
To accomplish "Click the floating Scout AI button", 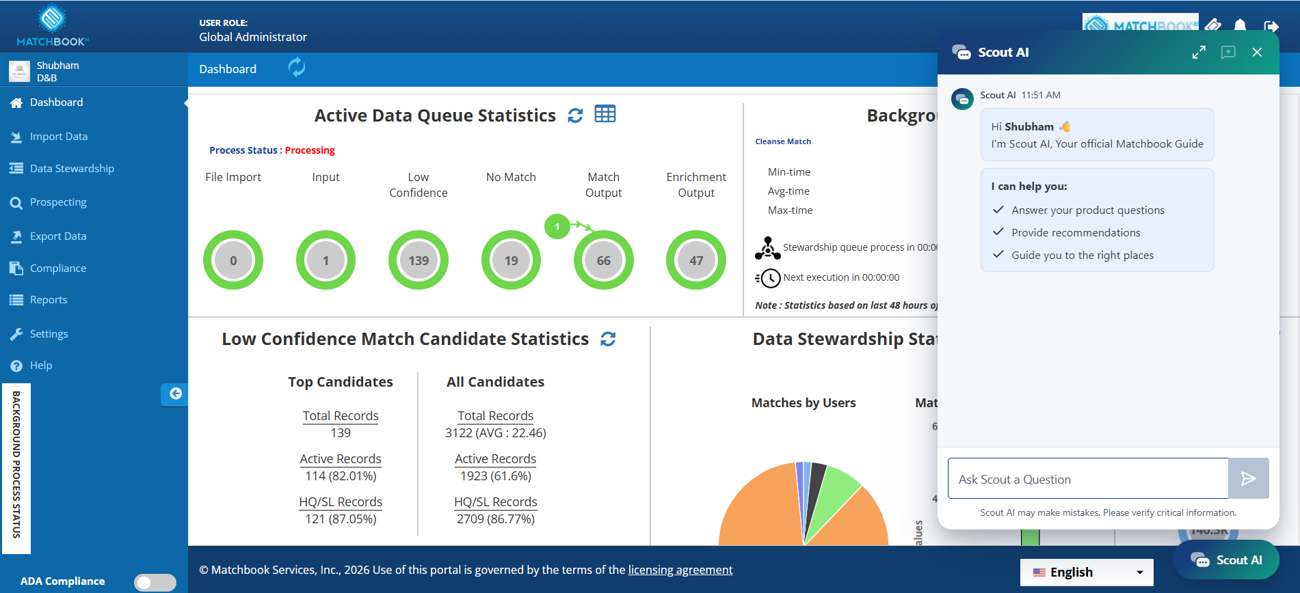I will pyautogui.click(x=1226, y=560).
